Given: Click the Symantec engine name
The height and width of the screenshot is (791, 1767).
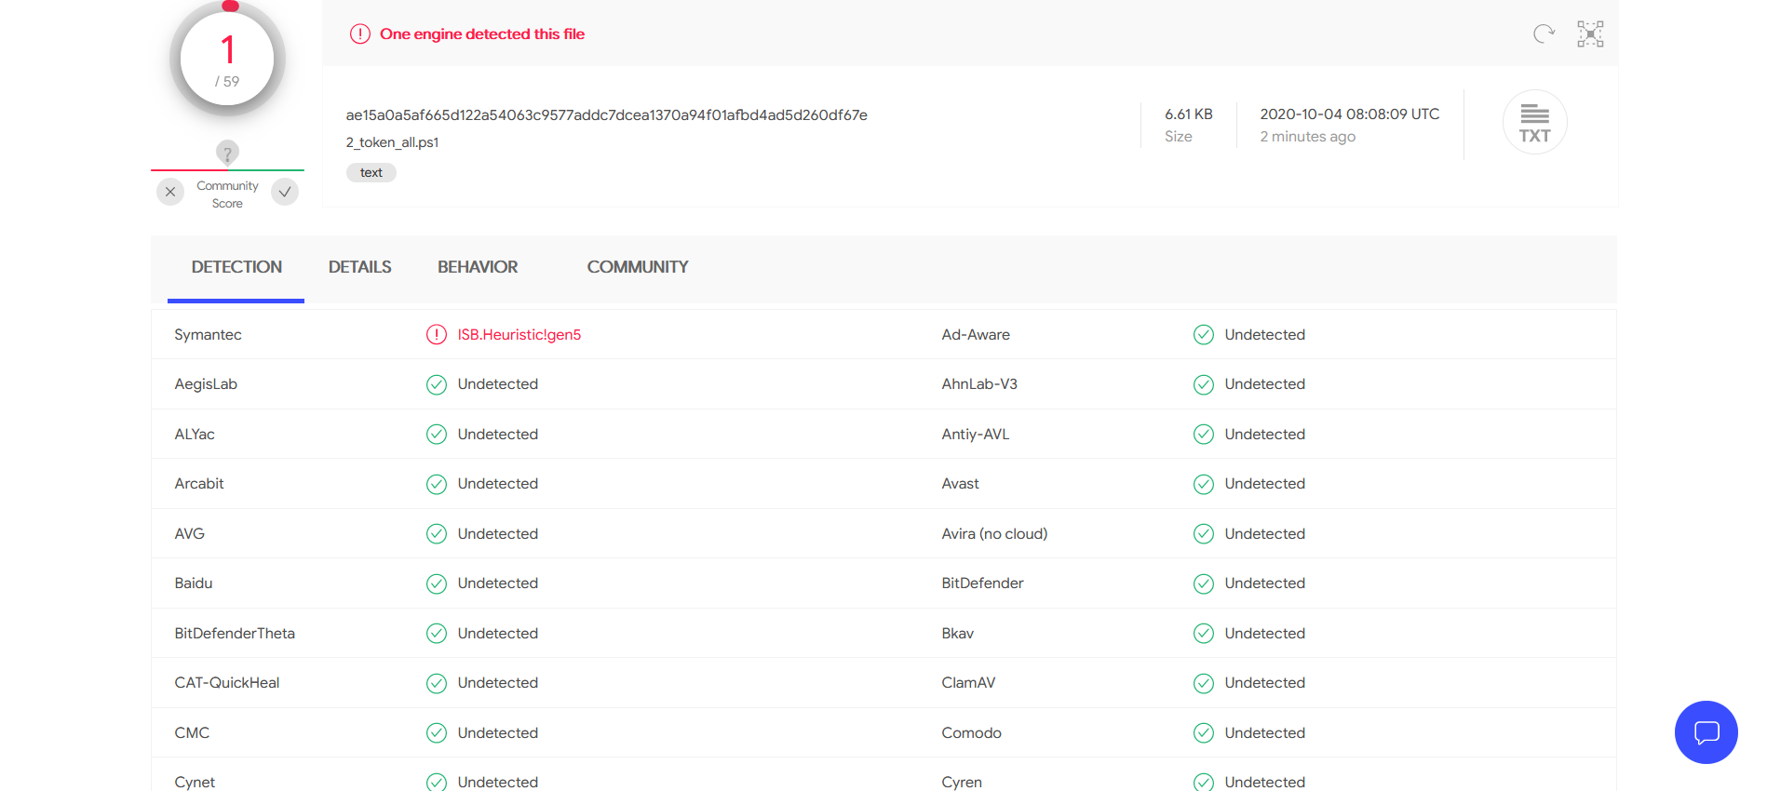Looking at the screenshot, I should (x=209, y=335).
